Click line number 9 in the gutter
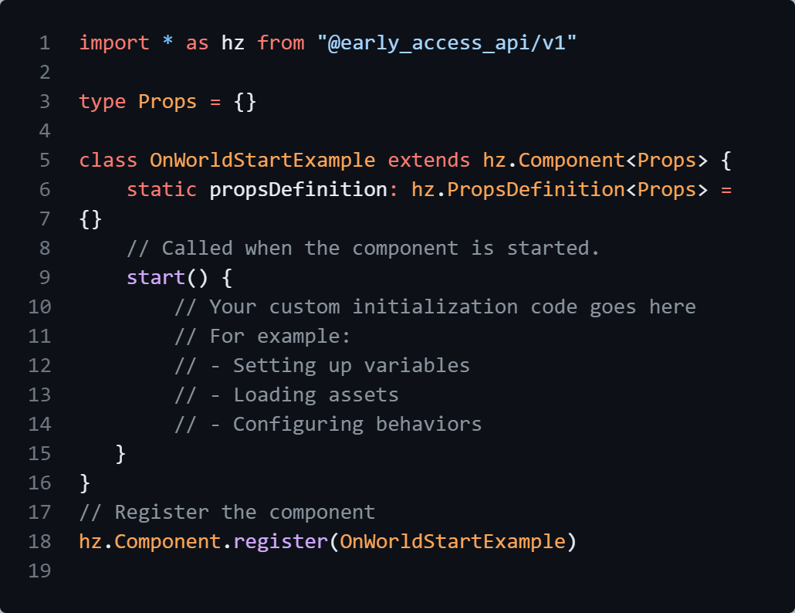The width and height of the screenshot is (795, 613). point(44,277)
